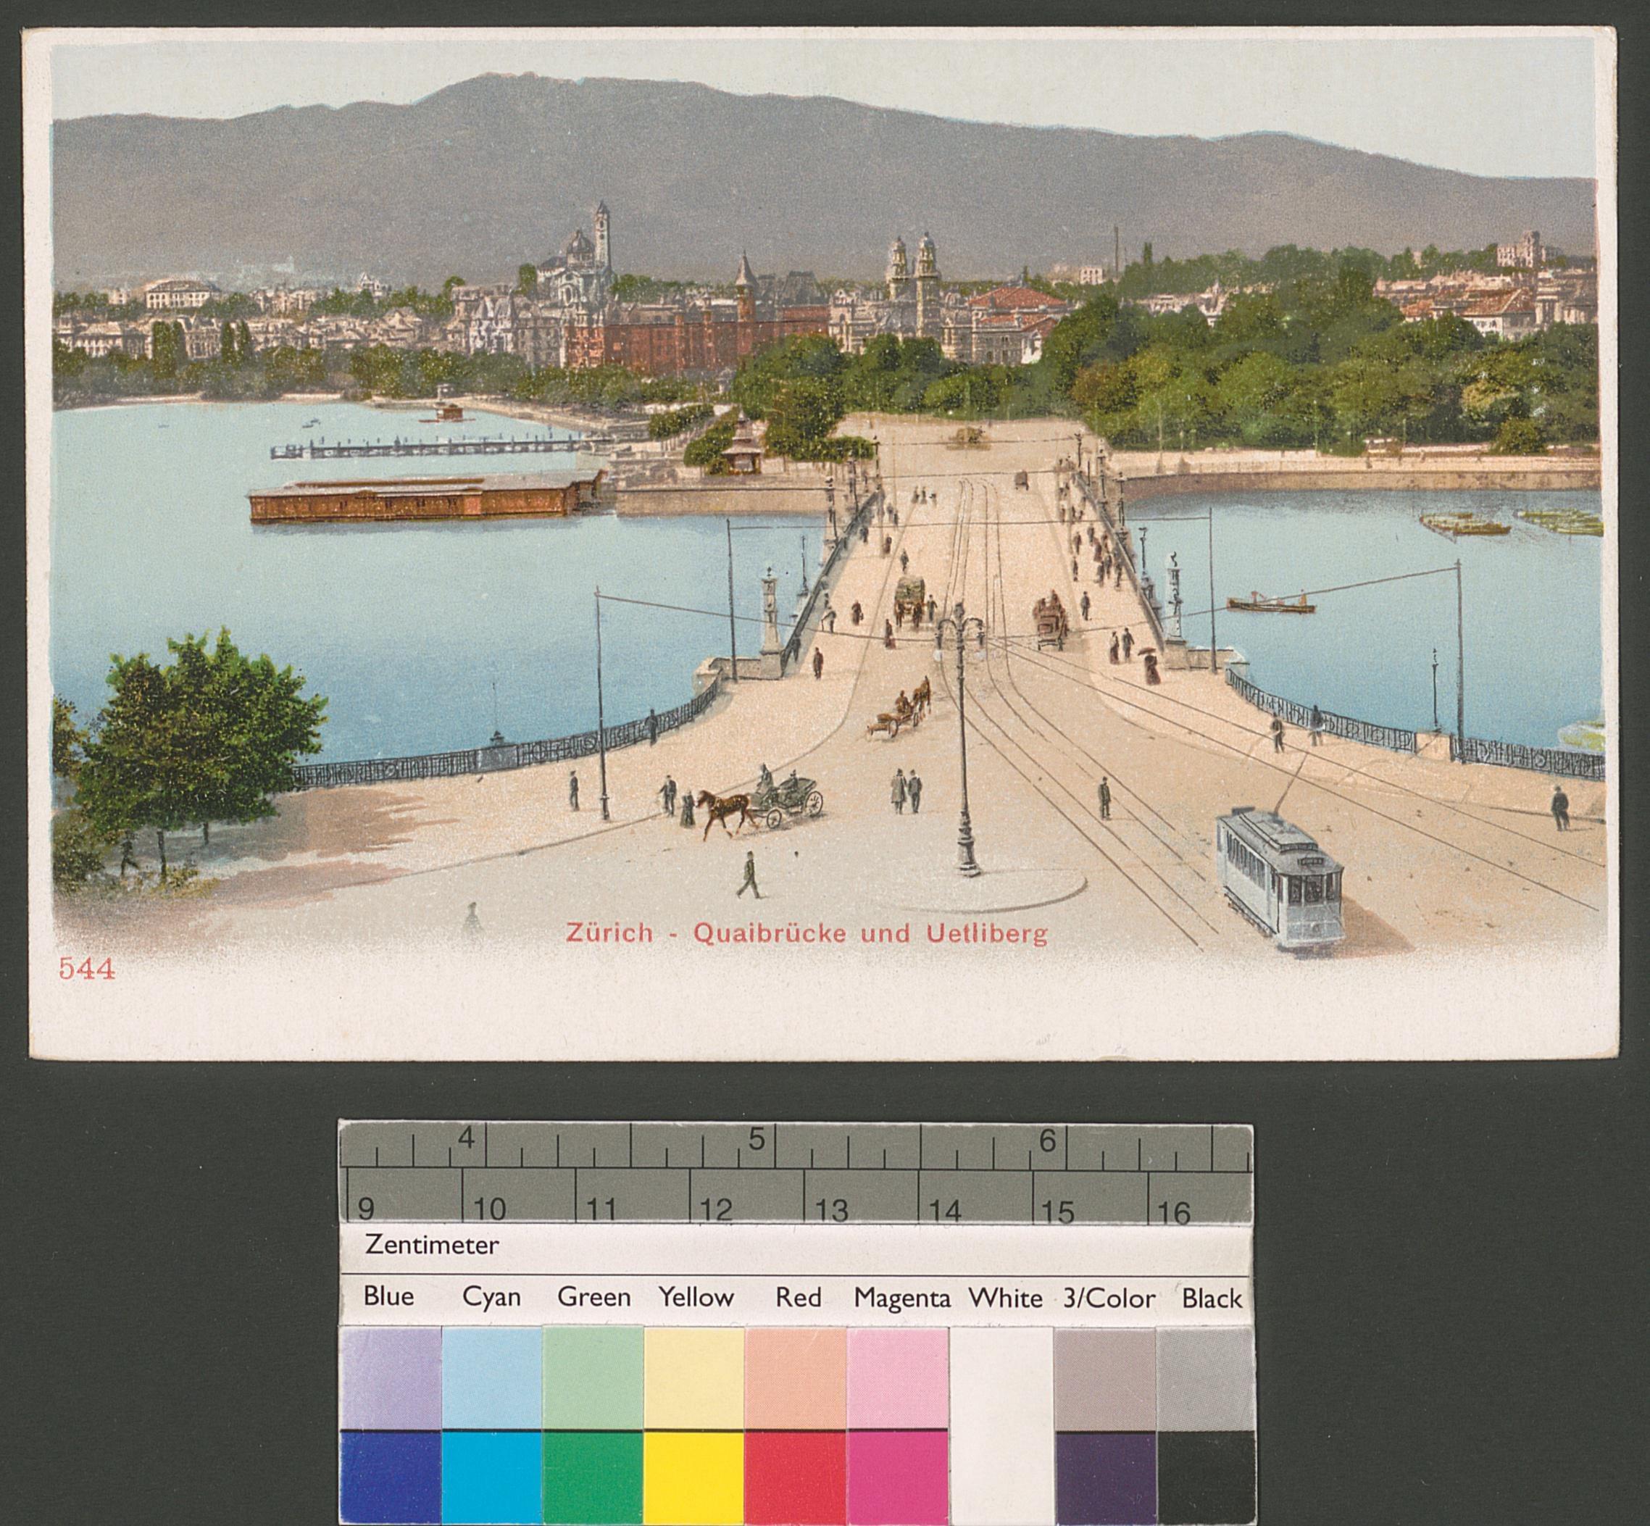This screenshot has height=1526, width=1650.
Task: Click the 'Yellow' label on color chart
Action: click(696, 1297)
